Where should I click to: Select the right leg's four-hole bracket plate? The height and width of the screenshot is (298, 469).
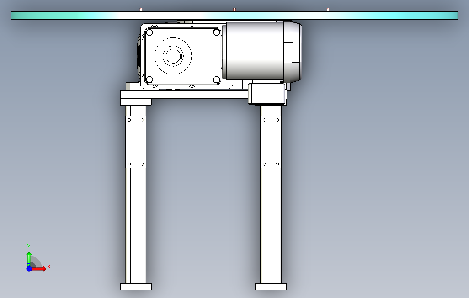point(271,142)
